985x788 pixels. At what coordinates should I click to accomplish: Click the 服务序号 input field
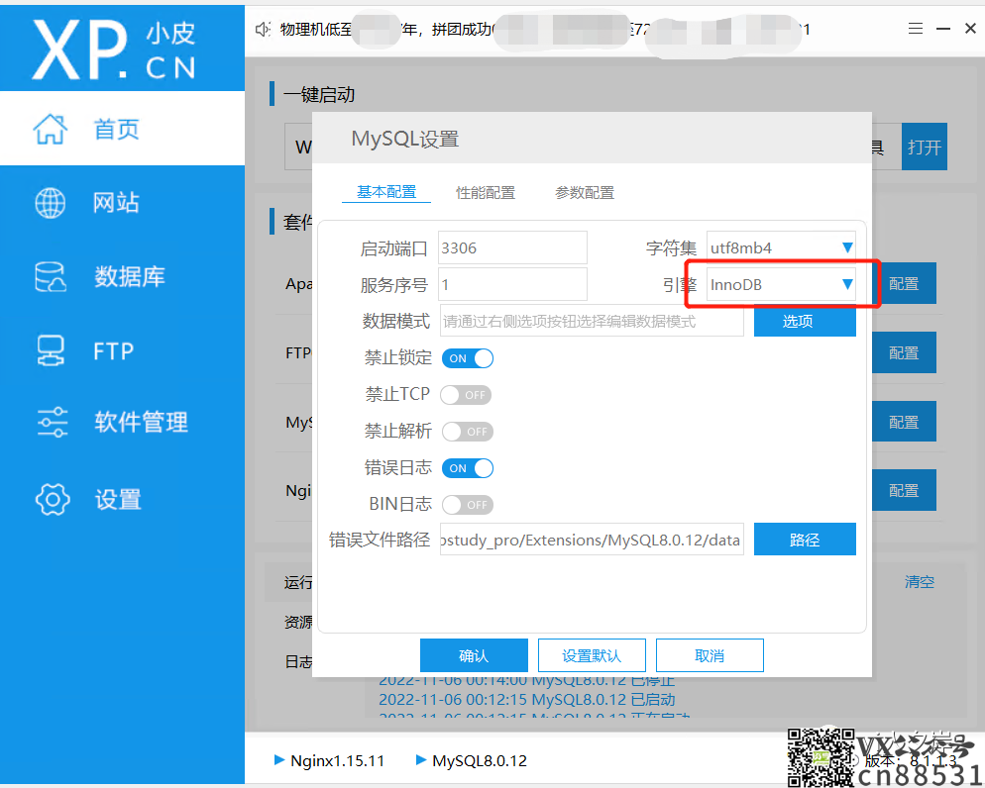(512, 285)
